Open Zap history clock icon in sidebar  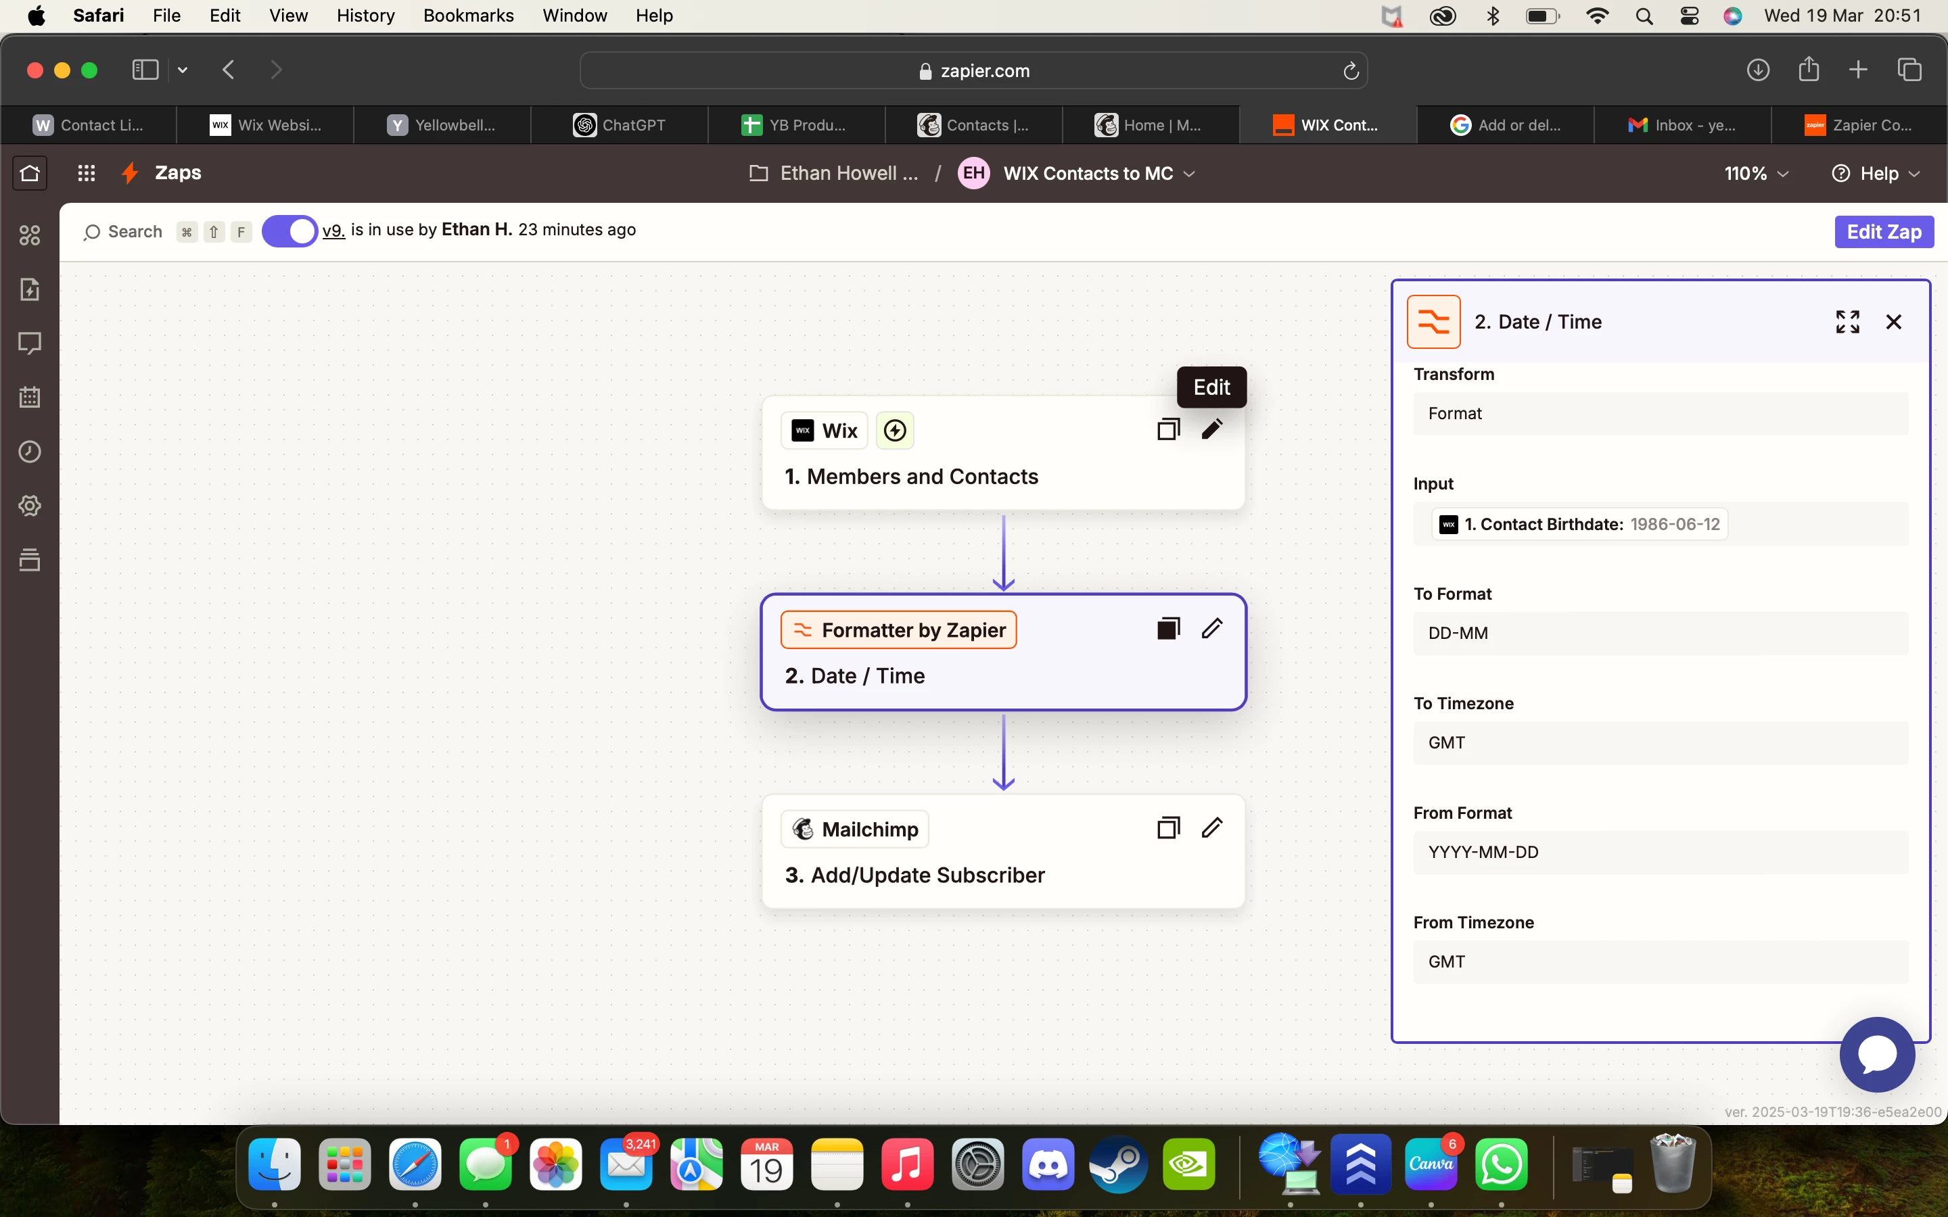click(30, 452)
